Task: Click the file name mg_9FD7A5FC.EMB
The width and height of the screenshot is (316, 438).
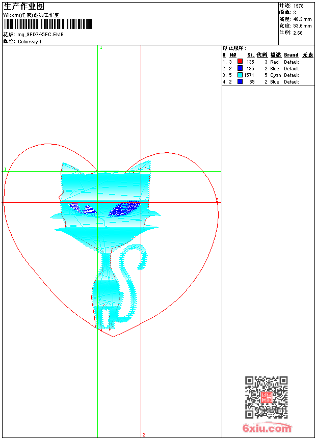Action: click(x=41, y=35)
